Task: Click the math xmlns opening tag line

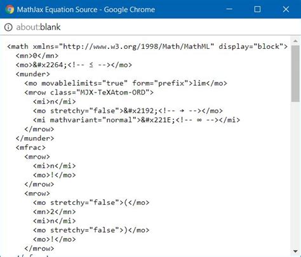Action: click(147, 46)
